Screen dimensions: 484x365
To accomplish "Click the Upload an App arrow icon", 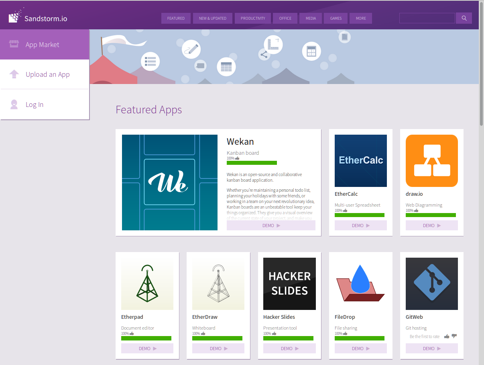I will 14,74.
